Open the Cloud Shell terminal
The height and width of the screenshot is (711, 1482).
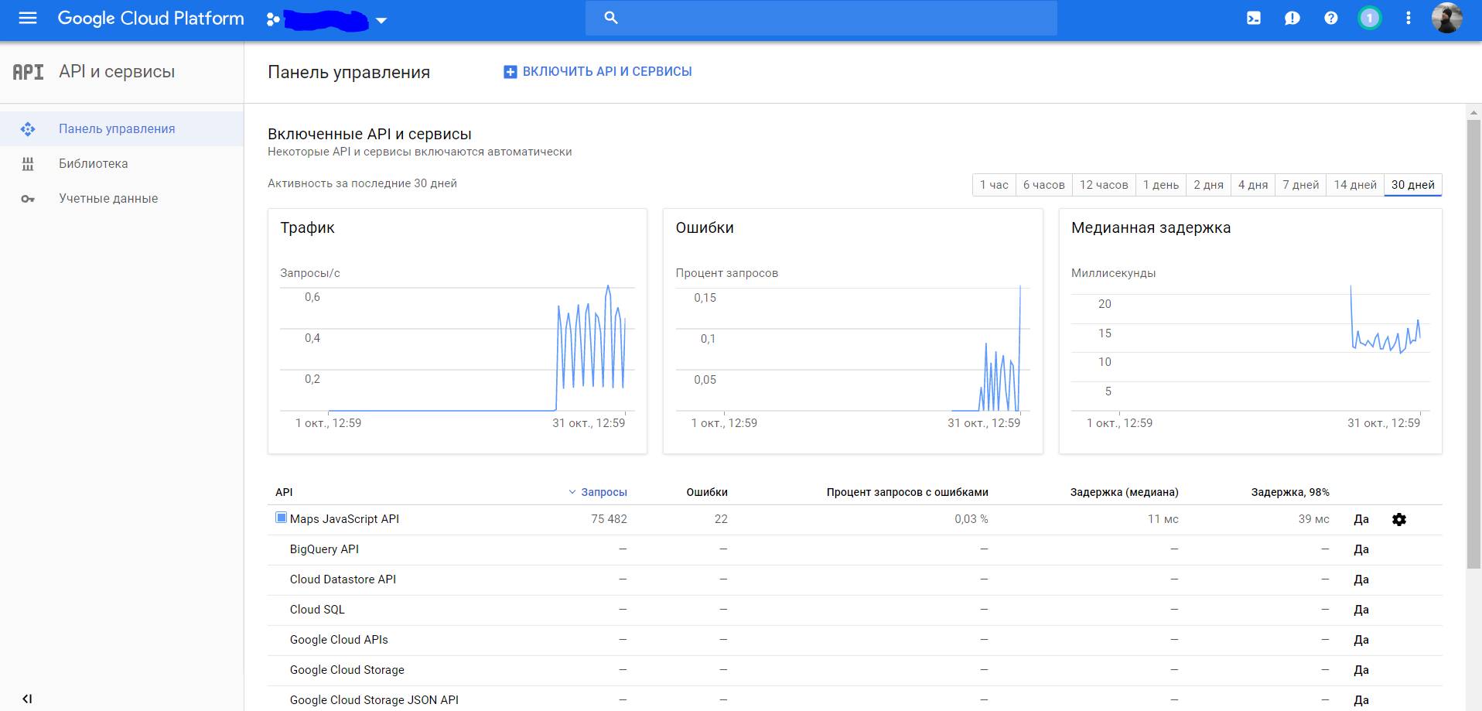point(1254,18)
